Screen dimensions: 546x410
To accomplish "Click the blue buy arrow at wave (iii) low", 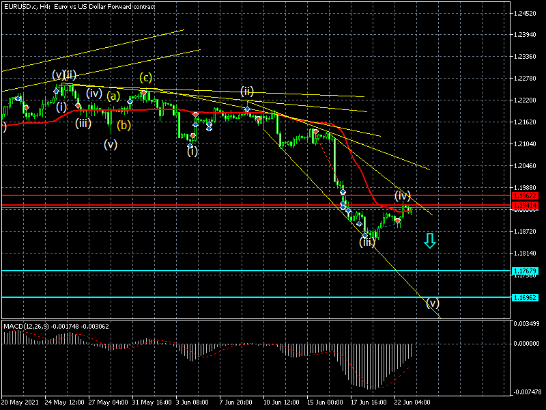I will pyautogui.click(x=365, y=234).
